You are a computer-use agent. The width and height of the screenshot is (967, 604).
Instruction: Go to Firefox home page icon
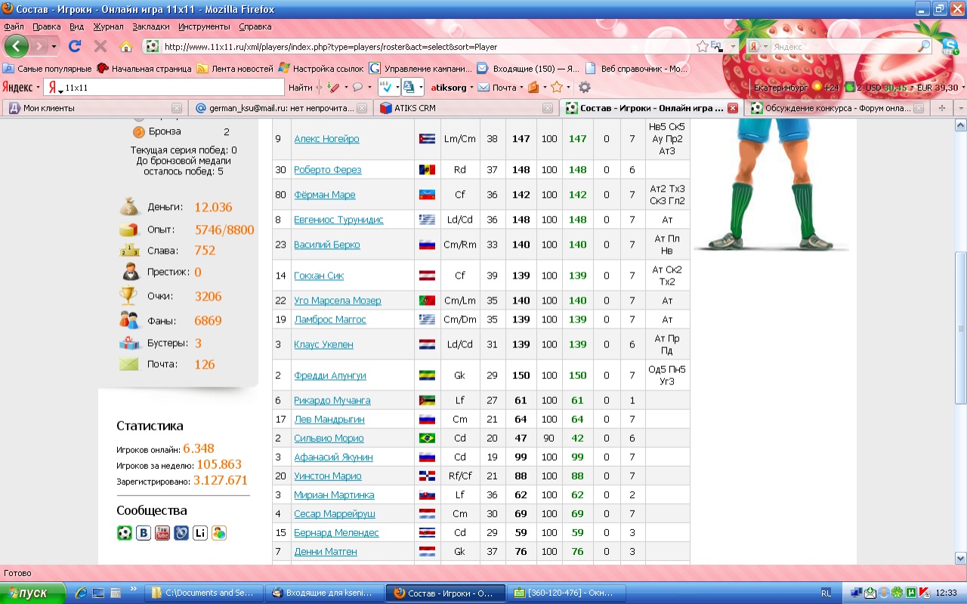click(126, 47)
